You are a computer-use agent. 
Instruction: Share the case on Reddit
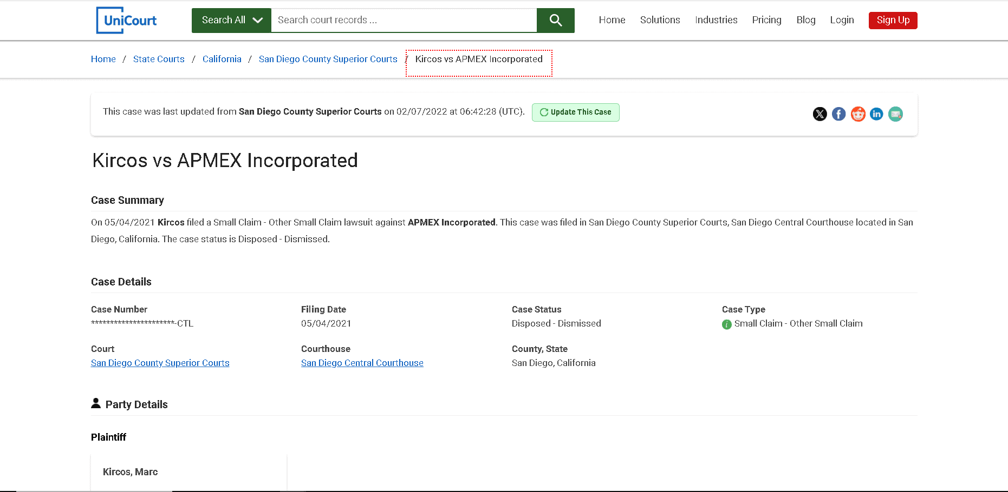coord(858,114)
